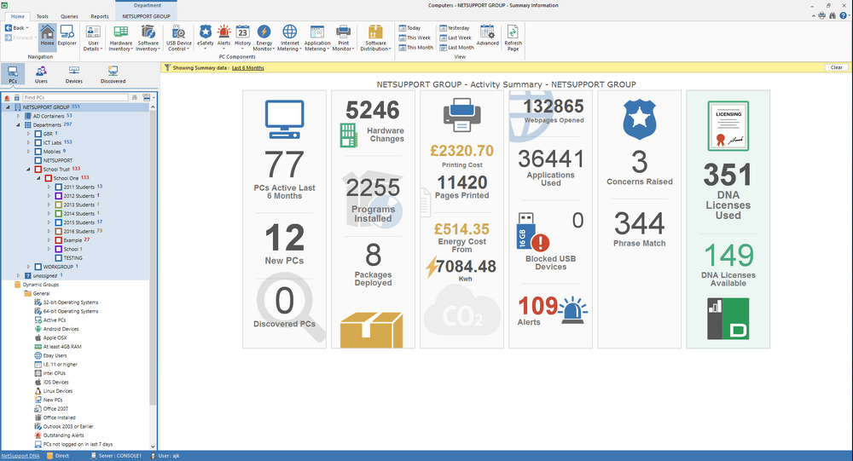Click inside the Find PCs search field
Viewport: 853px width, 461px height.
[75, 97]
